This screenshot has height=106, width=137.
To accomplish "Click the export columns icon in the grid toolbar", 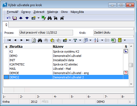I will pos(85,40).
